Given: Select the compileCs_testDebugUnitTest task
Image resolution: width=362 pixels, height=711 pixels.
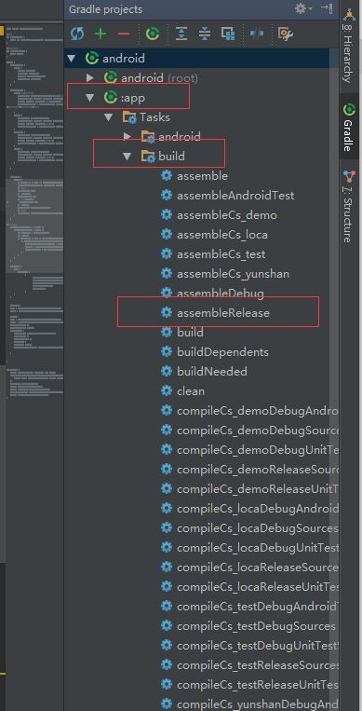Looking at the screenshot, I should (x=258, y=645).
